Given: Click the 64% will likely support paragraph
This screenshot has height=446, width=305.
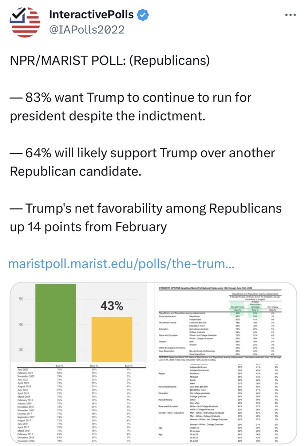Looking at the screenshot, I should click(142, 162).
